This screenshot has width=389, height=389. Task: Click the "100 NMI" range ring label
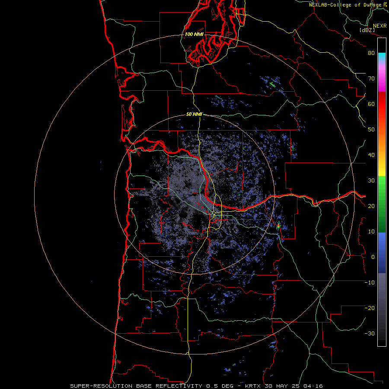point(194,34)
